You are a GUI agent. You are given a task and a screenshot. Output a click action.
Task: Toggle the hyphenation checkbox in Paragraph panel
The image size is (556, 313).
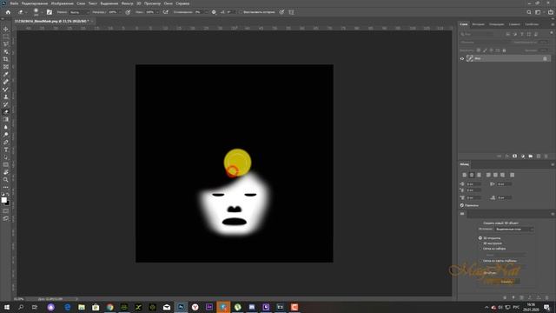(462, 205)
